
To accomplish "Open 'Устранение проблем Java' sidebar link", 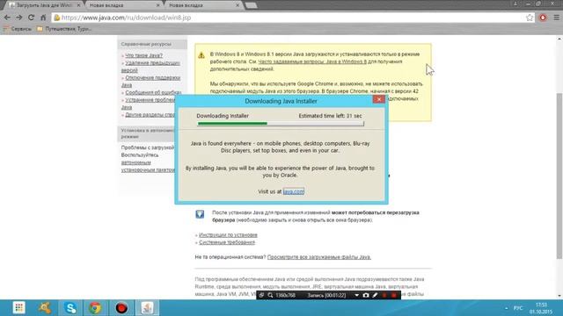I will coord(149,104).
